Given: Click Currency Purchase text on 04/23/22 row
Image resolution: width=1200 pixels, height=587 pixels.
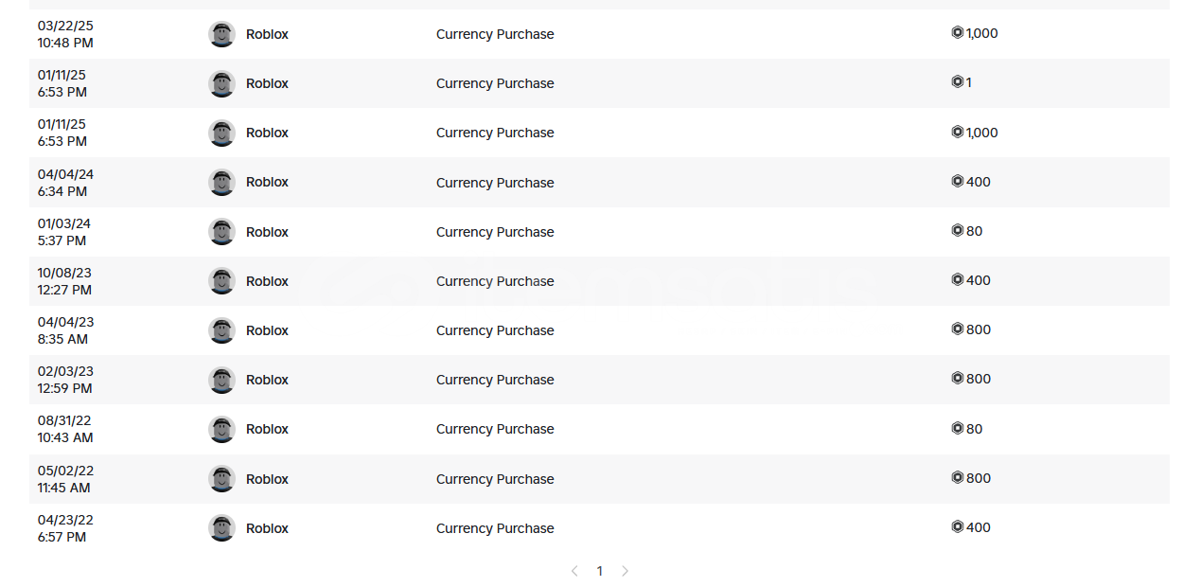Looking at the screenshot, I should click(495, 528).
